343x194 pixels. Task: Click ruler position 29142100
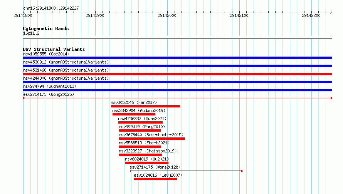click(239, 15)
